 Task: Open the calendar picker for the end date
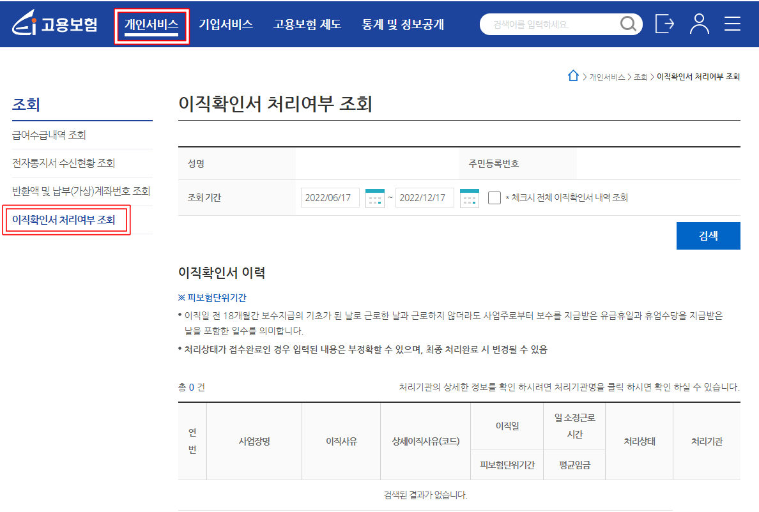(470, 197)
